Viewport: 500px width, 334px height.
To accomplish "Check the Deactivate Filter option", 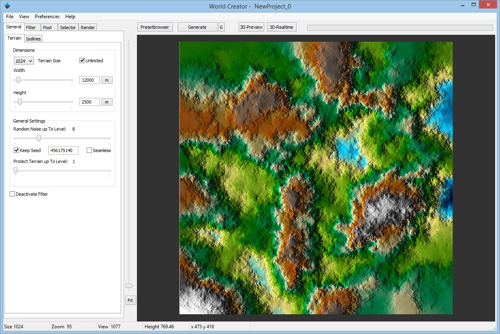I will [x=12, y=194].
